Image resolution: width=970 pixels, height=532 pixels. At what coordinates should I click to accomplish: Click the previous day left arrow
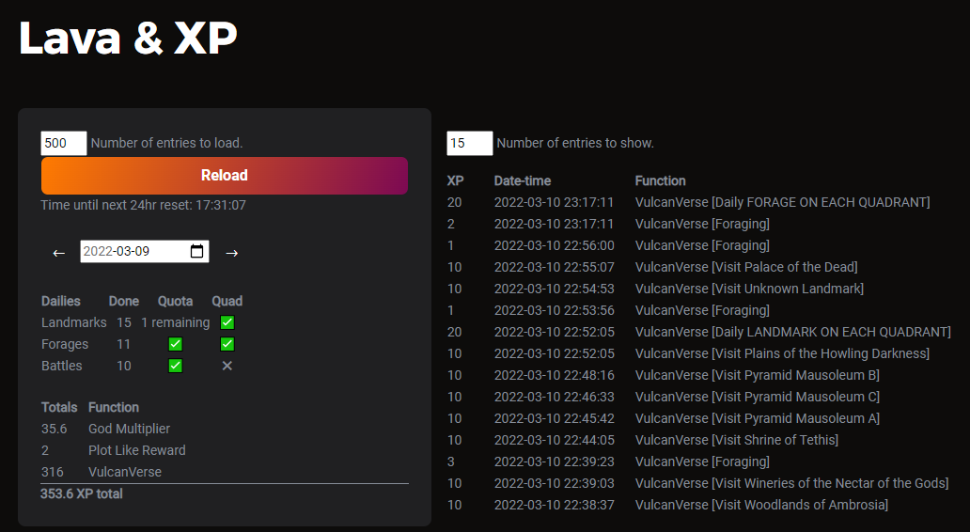[59, 253]
